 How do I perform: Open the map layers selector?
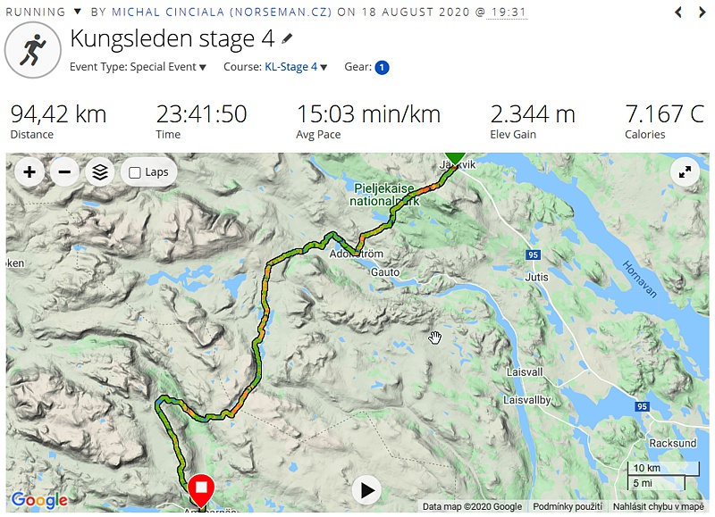pyautogui.click(x=100, y=172)
